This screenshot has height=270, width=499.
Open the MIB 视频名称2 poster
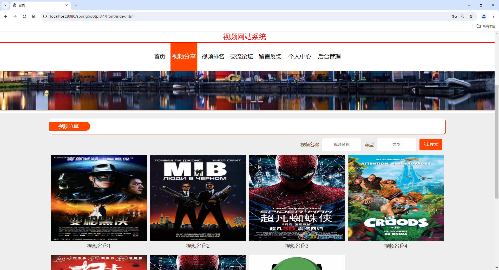pos(198,198)
